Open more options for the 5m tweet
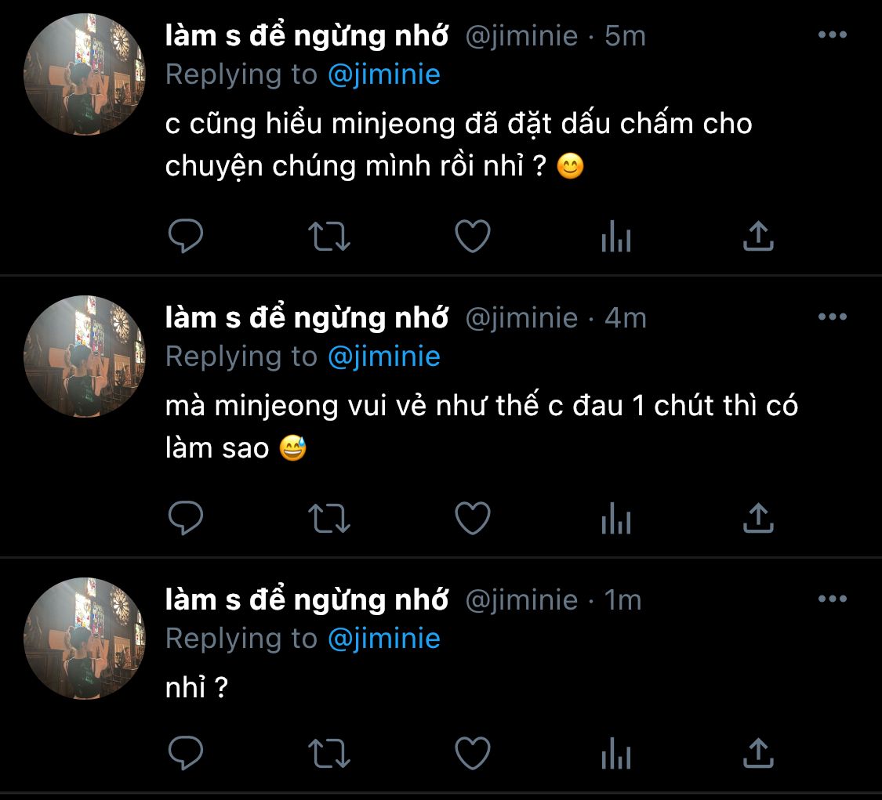 [x=833, y=34]
